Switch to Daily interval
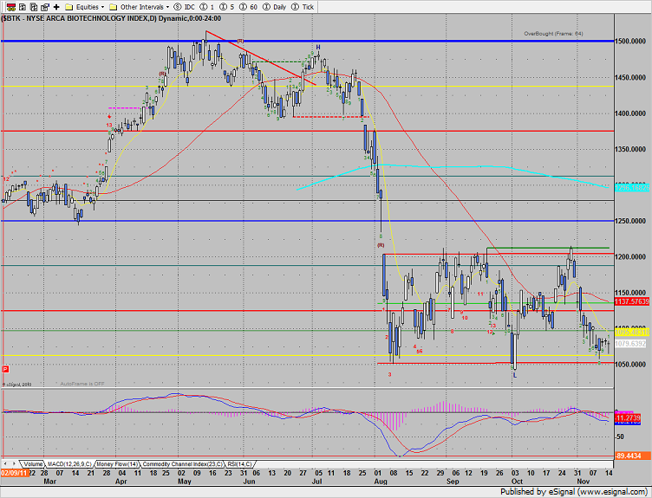This screenshot has height=498, width=652. coord(275,7)
